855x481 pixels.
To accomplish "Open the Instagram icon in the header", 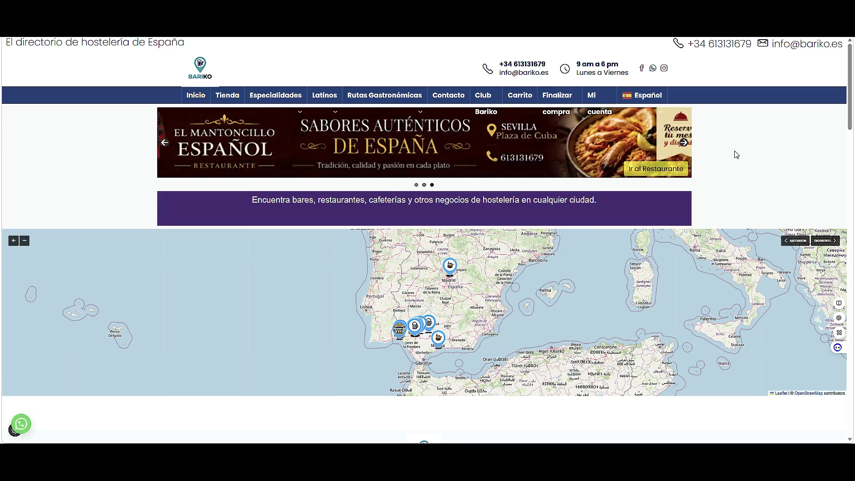I will 664,68.
